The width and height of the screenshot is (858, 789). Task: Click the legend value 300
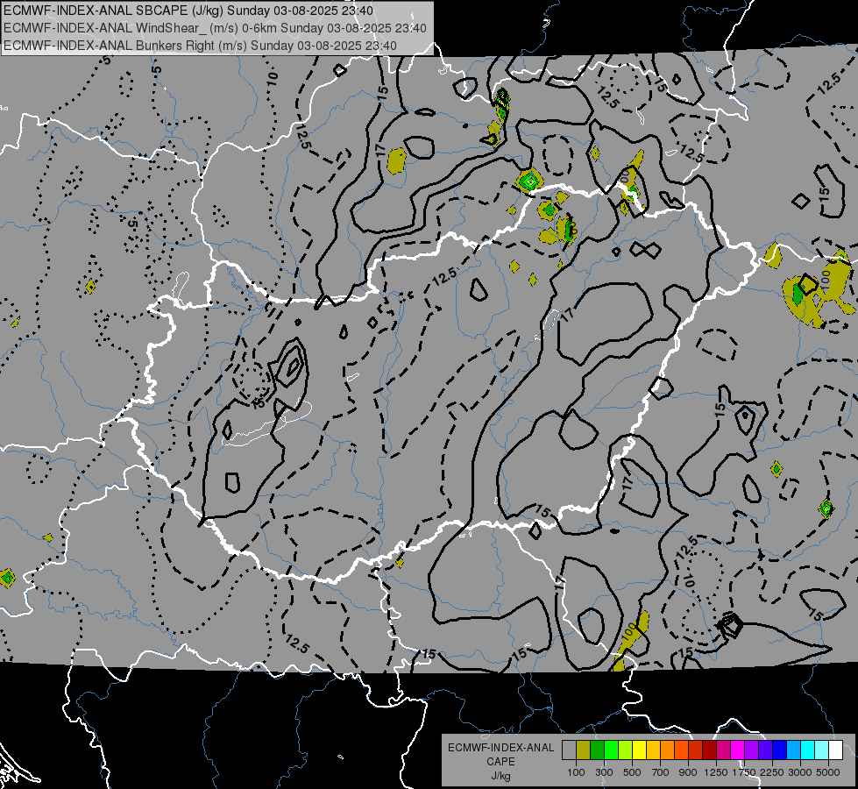click(x=604, y=772)
